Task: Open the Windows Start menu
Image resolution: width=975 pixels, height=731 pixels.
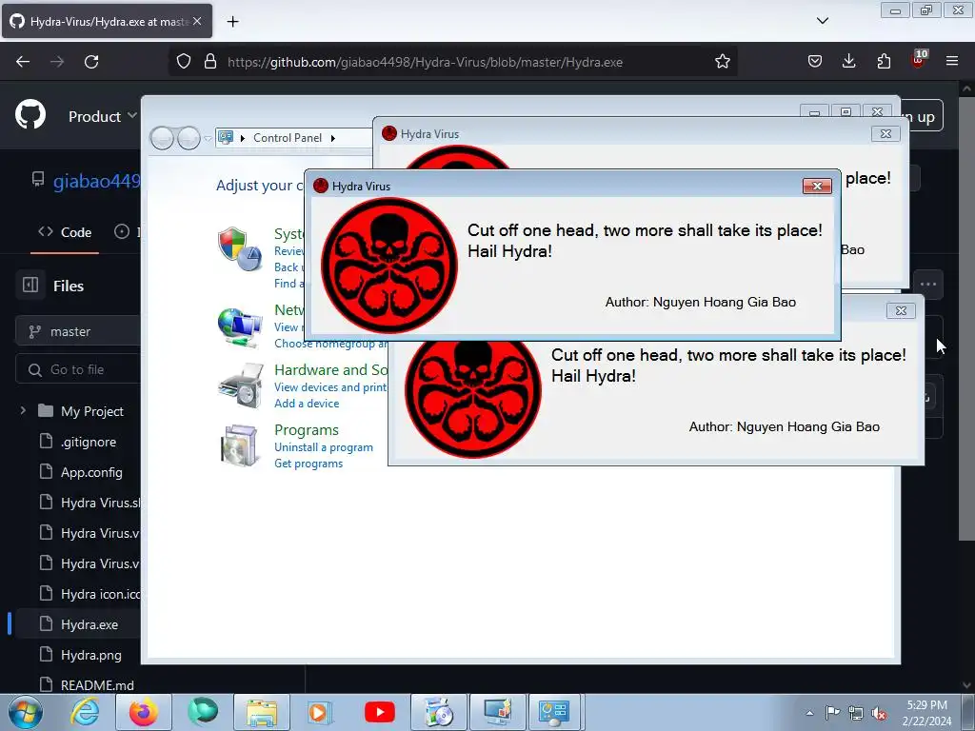Action: click(26, 712)
